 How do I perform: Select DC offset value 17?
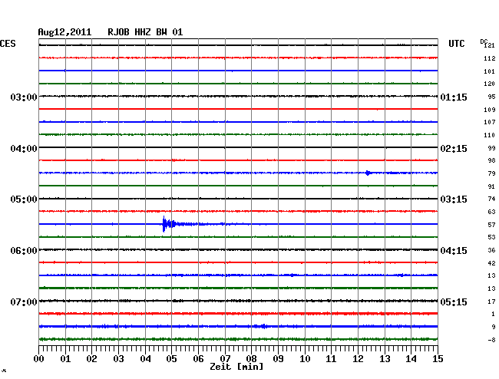491,302
